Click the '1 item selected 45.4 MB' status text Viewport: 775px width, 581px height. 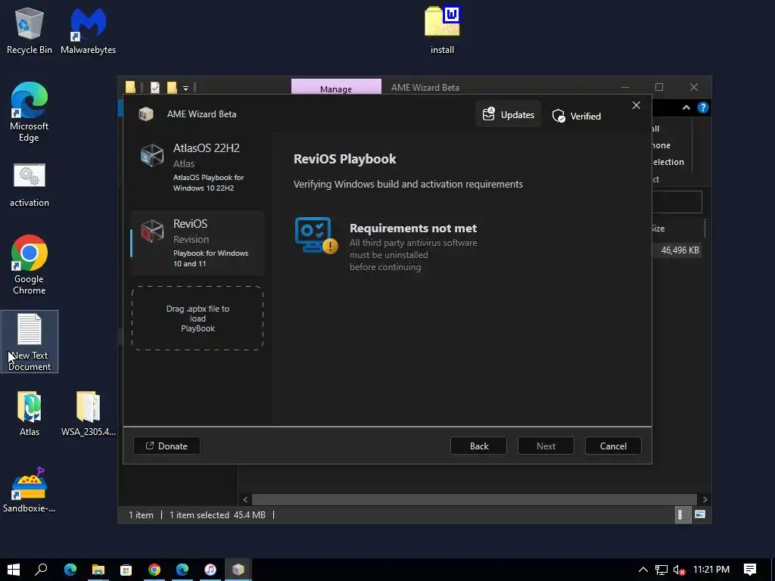(x=217, y=514)
